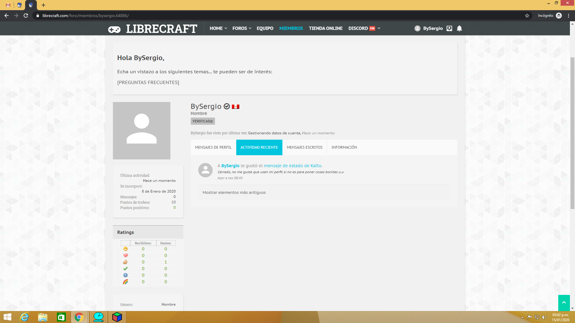Open Chrome's three-dot menu

point(568,16)
